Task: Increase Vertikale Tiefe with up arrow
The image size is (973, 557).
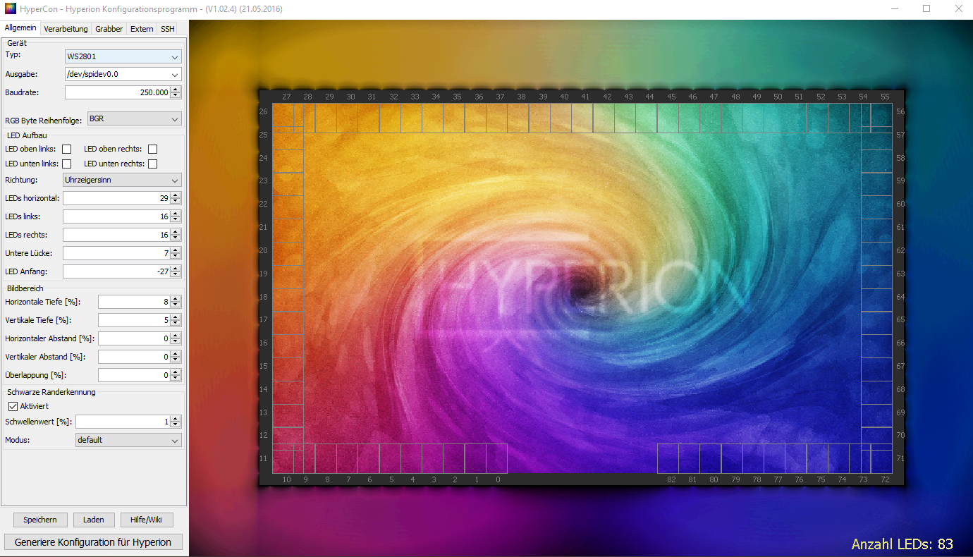Action: (x=176, y=317)
